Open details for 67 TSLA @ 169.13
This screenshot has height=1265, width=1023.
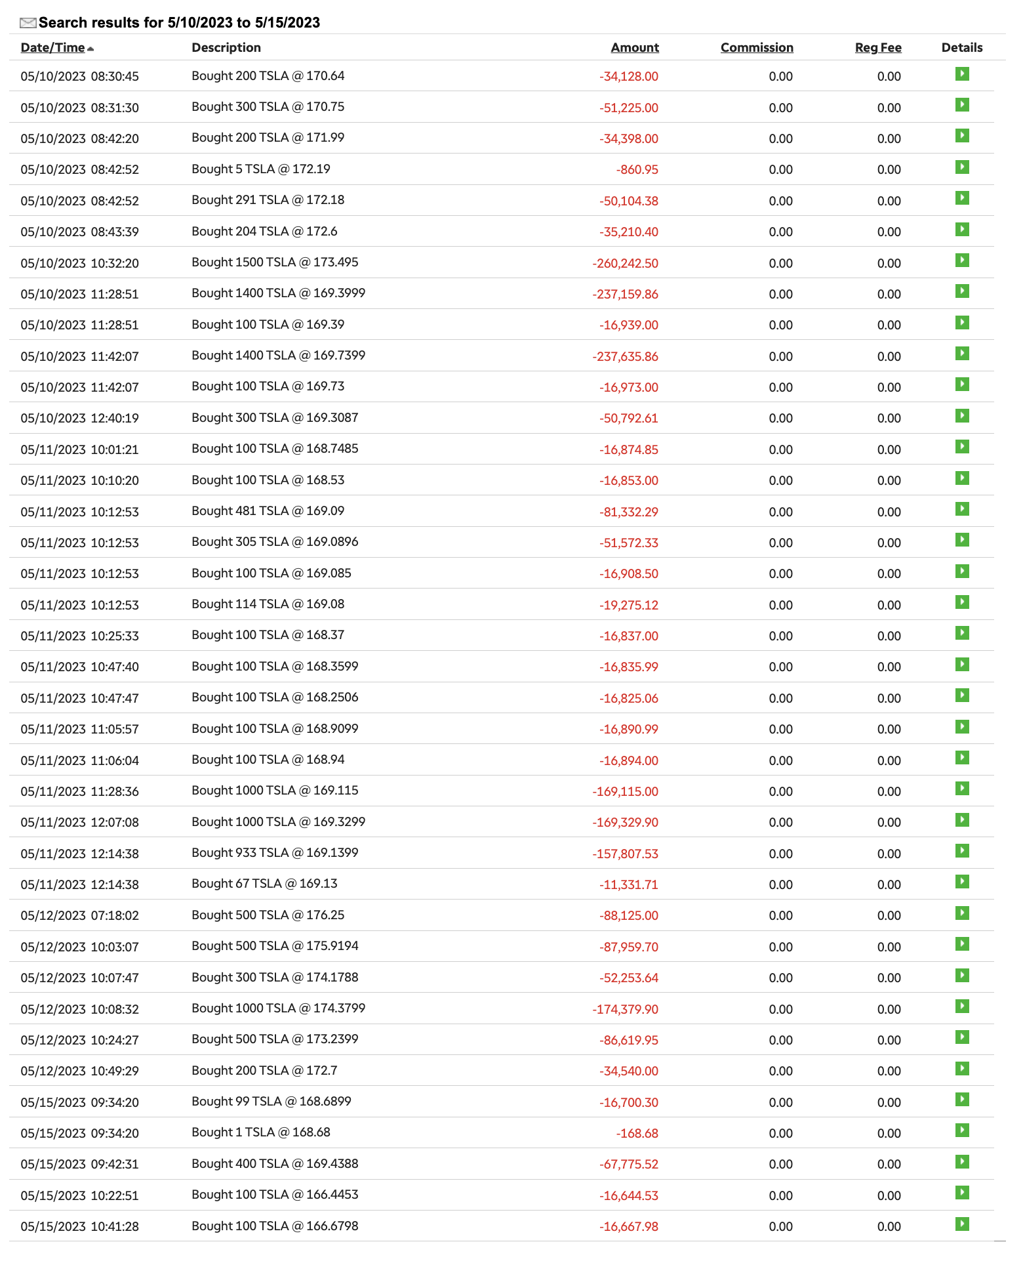[962, 882]
